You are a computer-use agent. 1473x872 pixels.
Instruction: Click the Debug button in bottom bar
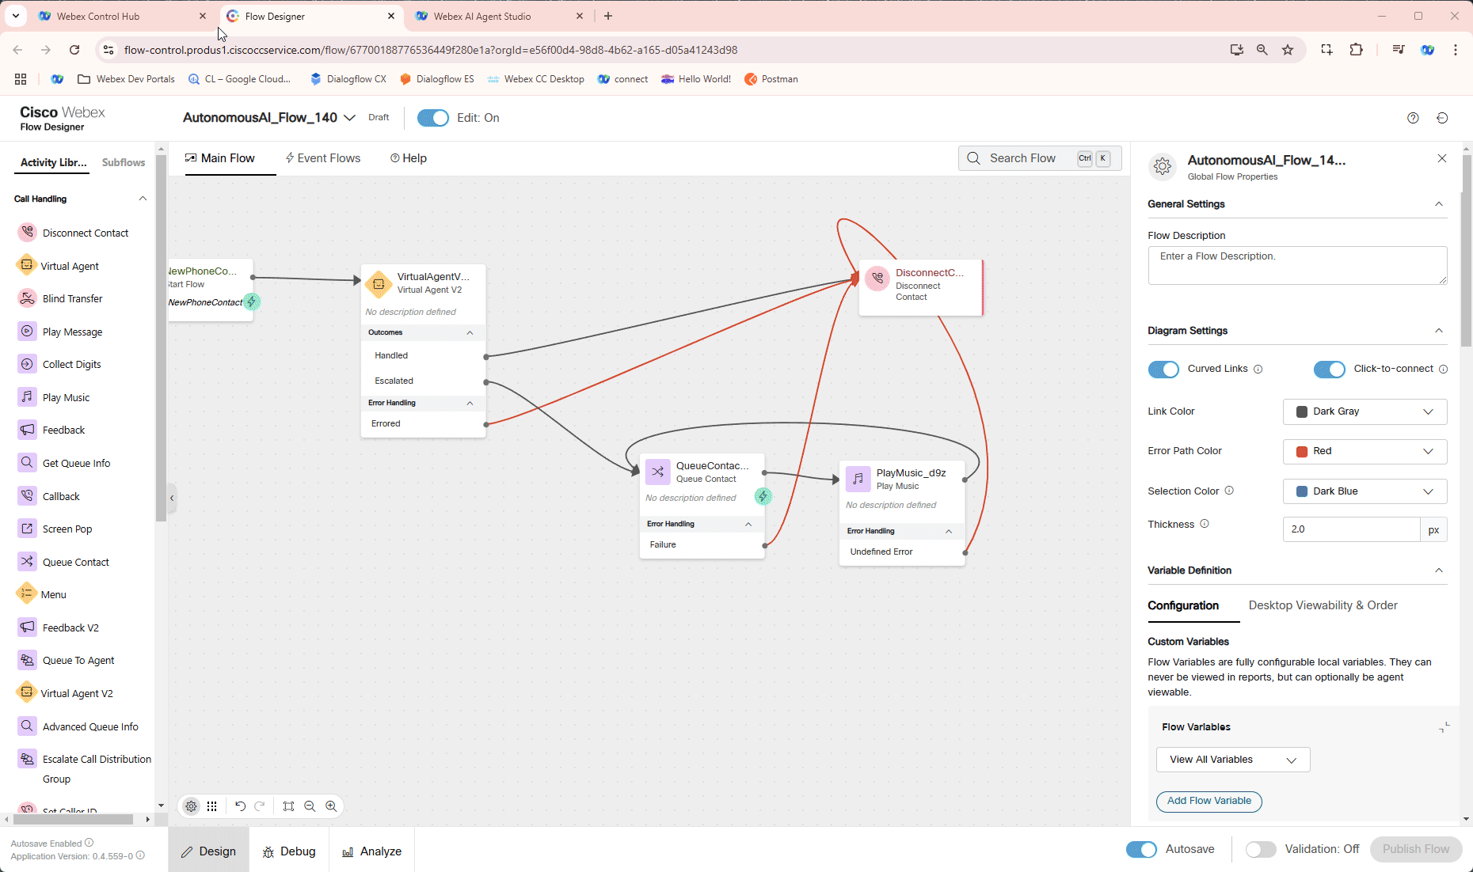coord(289,851)
